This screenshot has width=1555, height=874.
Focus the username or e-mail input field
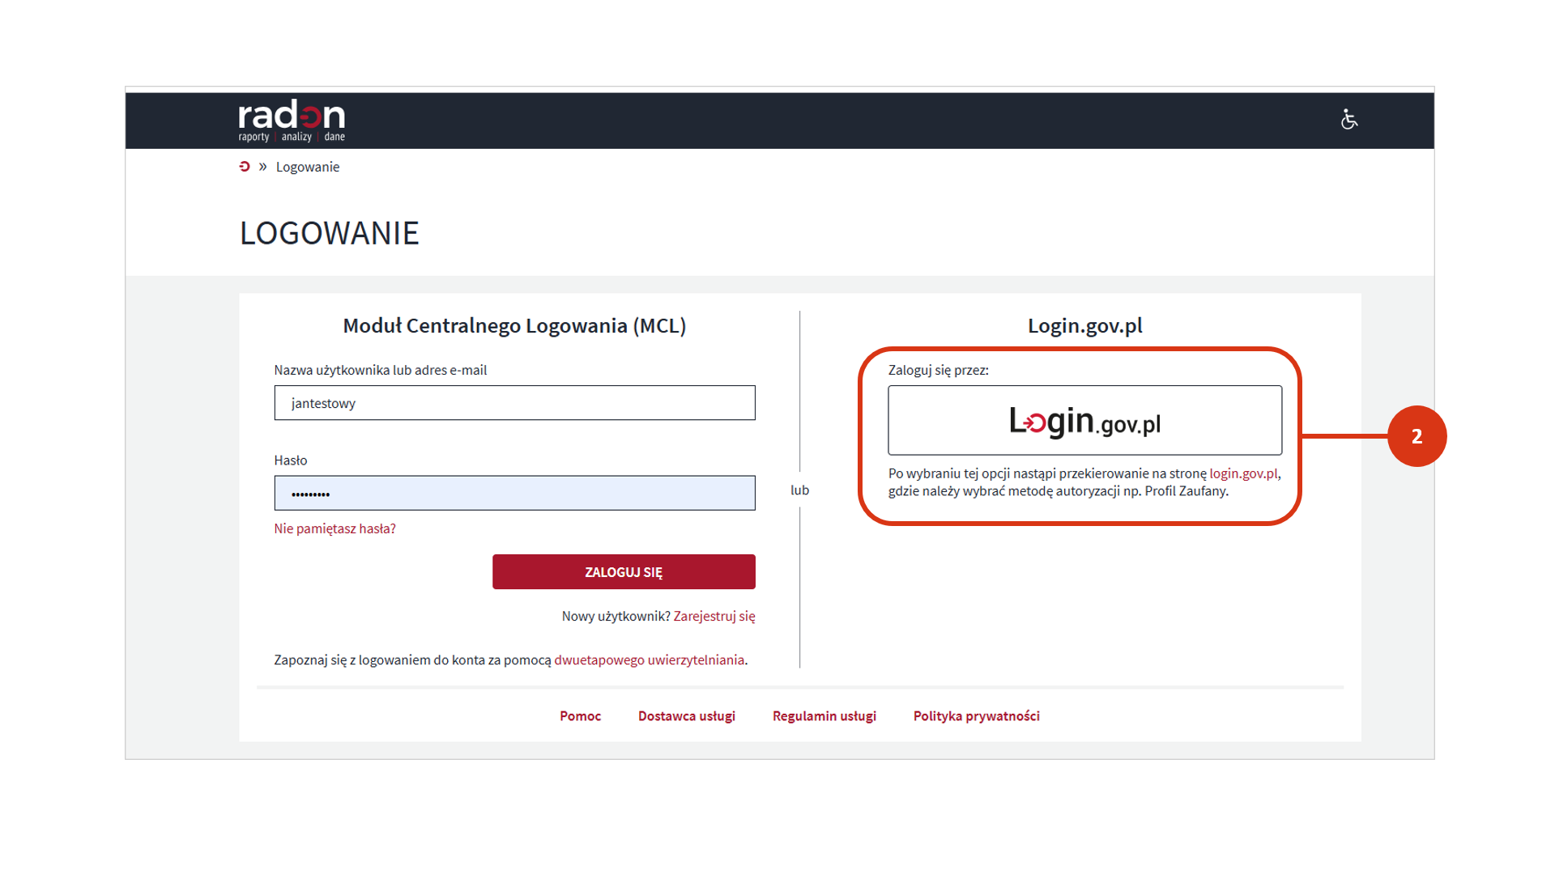coord(514,403)
